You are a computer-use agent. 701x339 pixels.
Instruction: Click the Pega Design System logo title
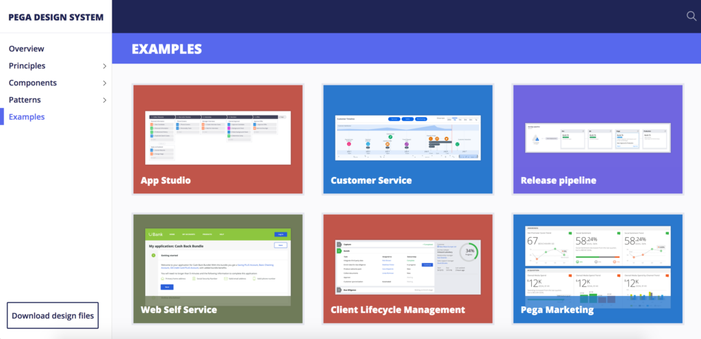coord(56,17)
